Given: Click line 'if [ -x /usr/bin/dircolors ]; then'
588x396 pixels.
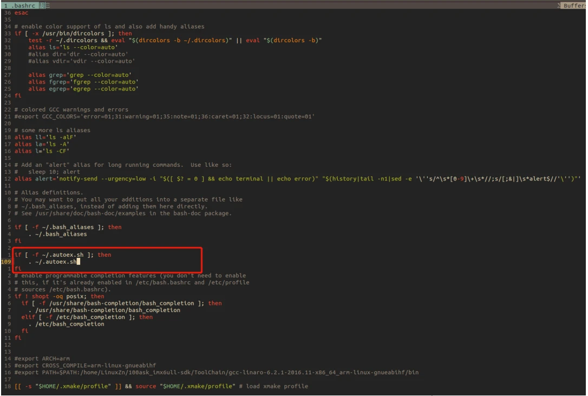Looking at the screenshot, I should [x=73, y=34].
